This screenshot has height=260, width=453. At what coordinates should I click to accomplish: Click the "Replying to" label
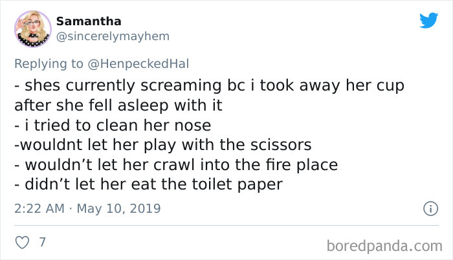click(x=48, y=63)
